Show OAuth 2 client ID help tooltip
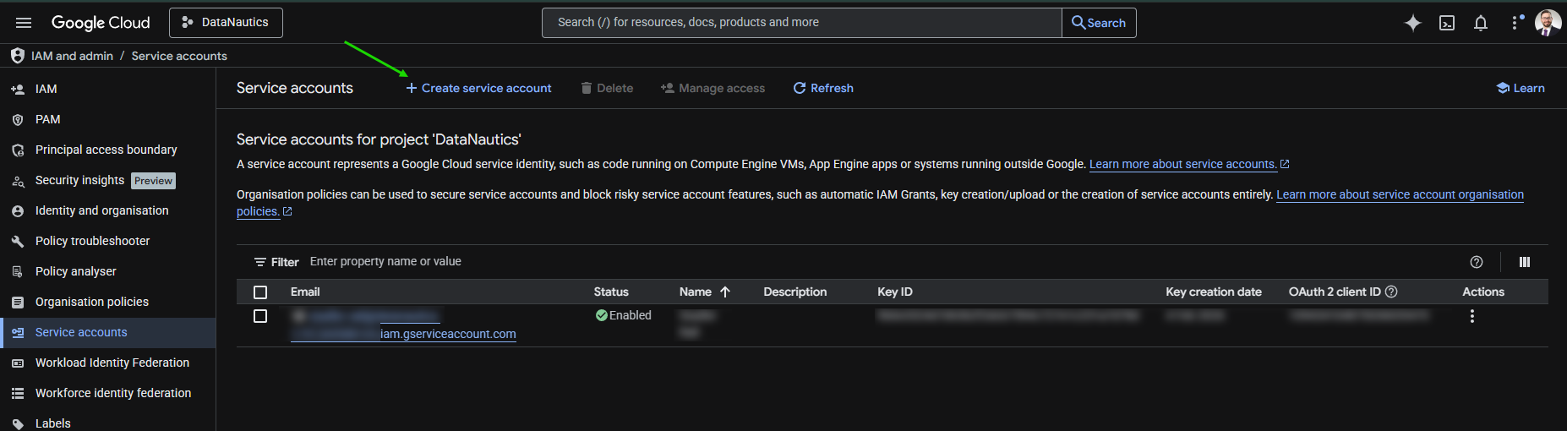Image resolution: width=1567 pixels, height=431 pixels. click(x=1391, y=292)
